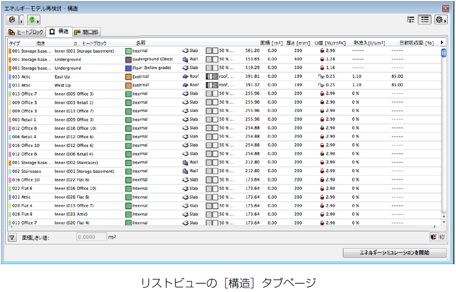Image resolution: width=456 pixels, height=292 pixels.
Task: Click the vertical scrollbar blue thumb
Action: point(444,53)
